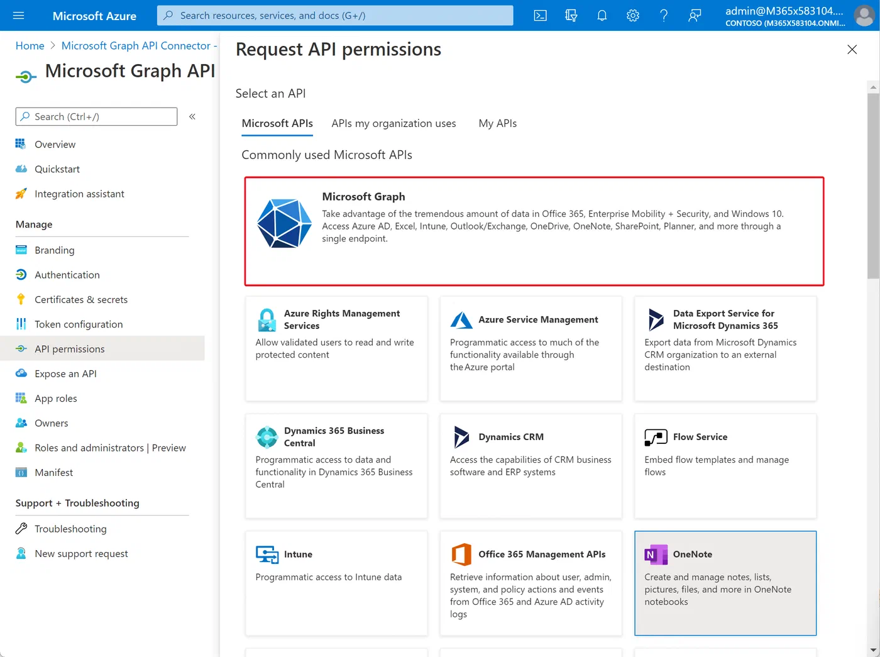The image size is (880, 657).
Task: Click the account avatar picture
Action: click(x=865, y=16)
